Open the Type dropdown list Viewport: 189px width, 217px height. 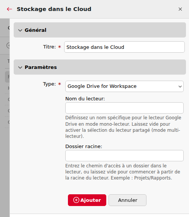[x=124, y=86]
